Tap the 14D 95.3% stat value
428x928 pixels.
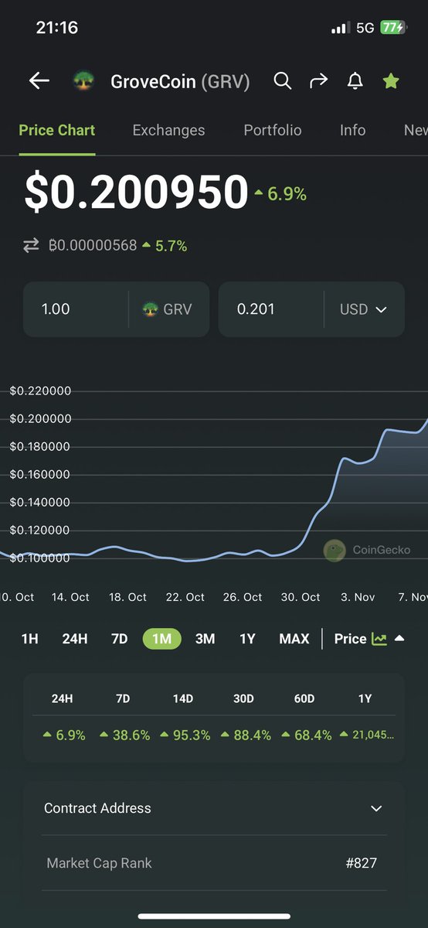[x=185, y=735]
